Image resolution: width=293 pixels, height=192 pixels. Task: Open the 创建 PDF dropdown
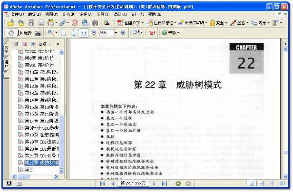tap(130, 23)
